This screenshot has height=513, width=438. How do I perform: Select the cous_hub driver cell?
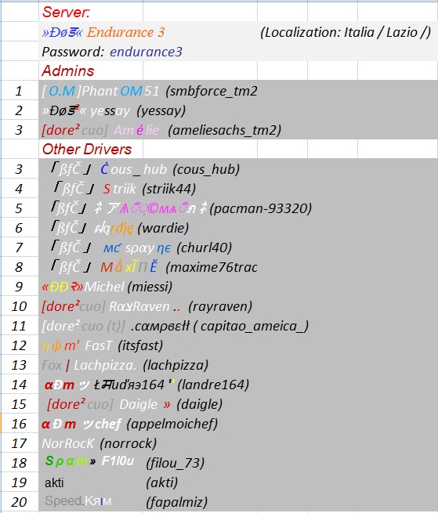[x=145, y=169]
